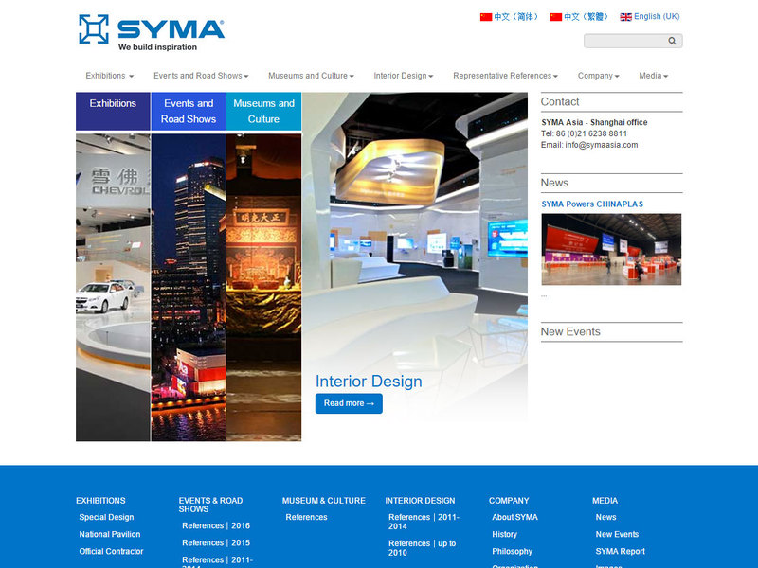Click footer COMPANY heading
758x568 pixels.
(509, 501)
